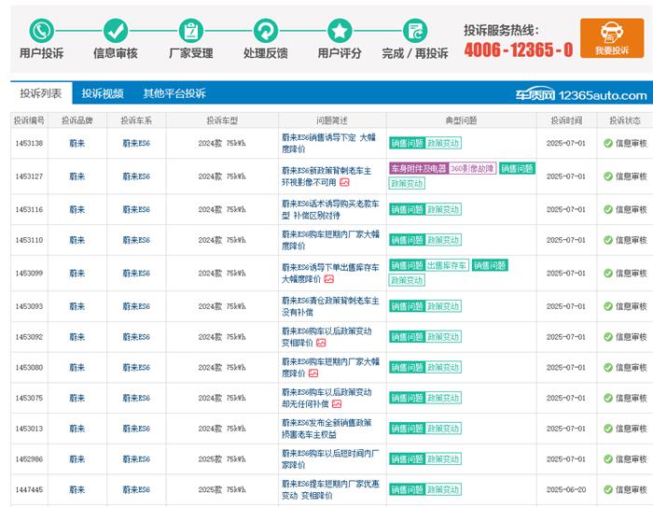Click the 2025款 75kWh cell in row 1452986
Image resolution: width=653 pixels, height=507 pixels.
tap(222, 459)
